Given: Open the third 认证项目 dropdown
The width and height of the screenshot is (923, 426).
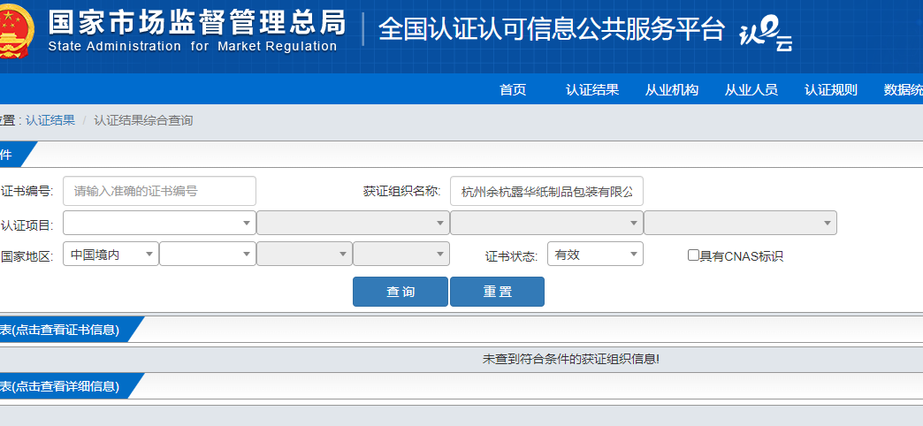Looking at the screenshot, I should click(x=547, y=223).
